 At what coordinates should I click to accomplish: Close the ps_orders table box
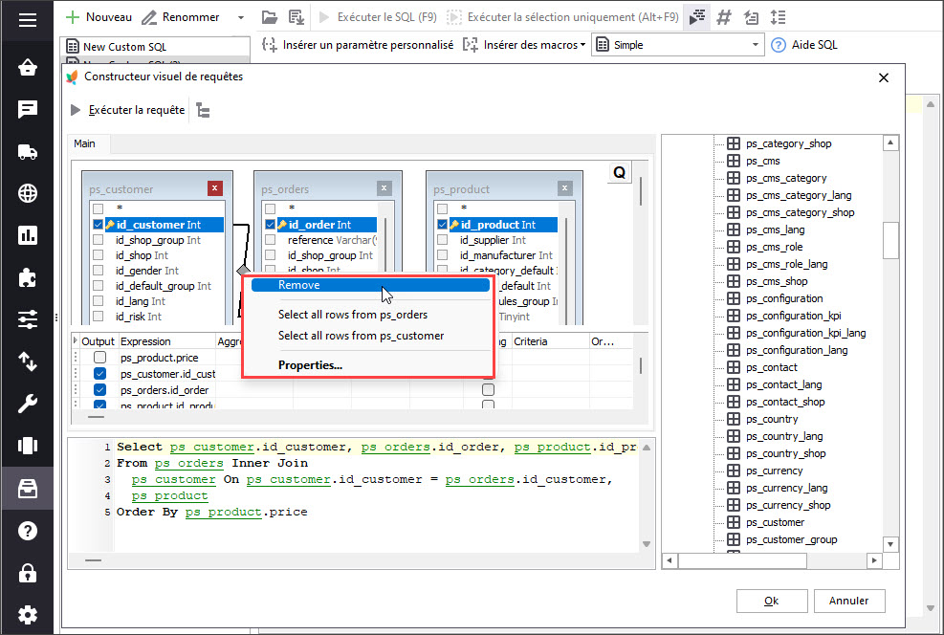pyautogui.click(x=384, y=188)
